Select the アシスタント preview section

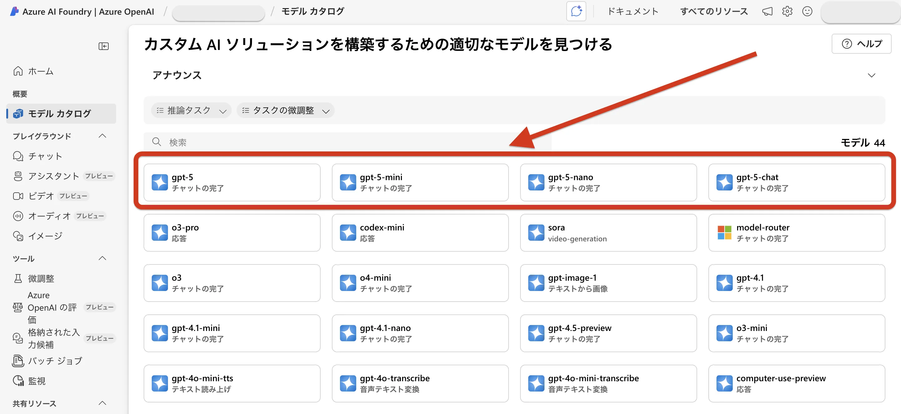54,176
